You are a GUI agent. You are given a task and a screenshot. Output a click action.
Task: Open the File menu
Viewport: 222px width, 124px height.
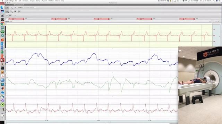(16, 1)
